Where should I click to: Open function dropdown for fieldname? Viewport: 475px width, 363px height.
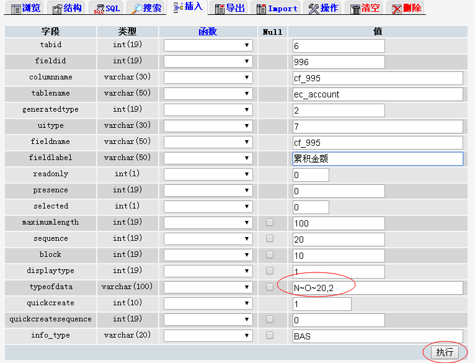(x=208, y=142)
